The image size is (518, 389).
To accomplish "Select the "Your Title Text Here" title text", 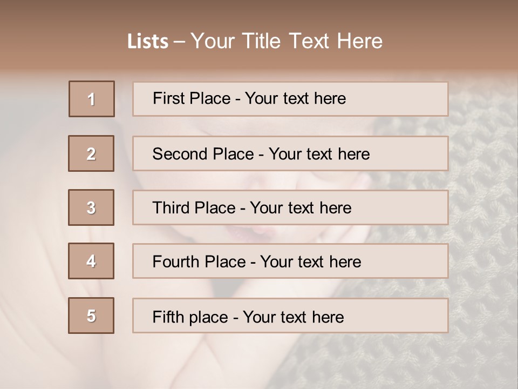I will point(287,41).
